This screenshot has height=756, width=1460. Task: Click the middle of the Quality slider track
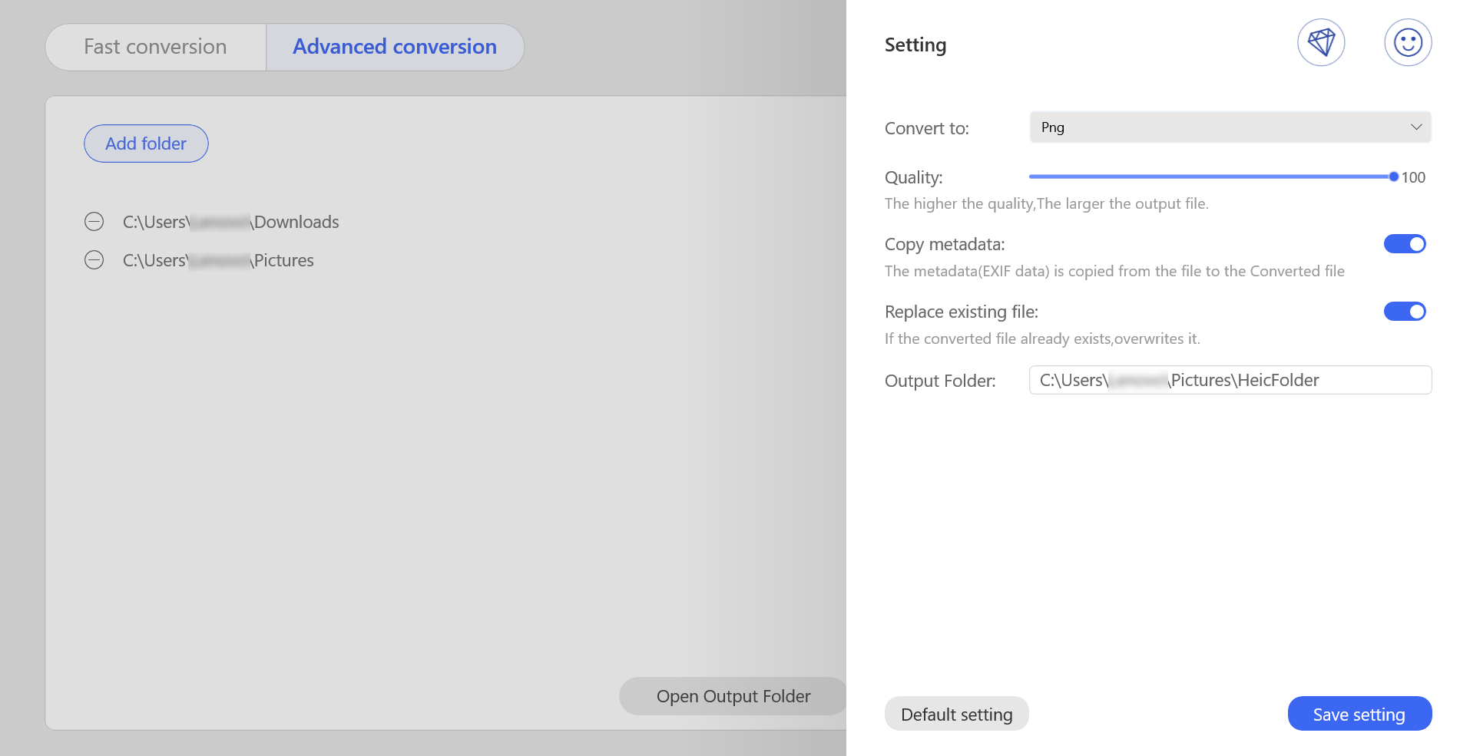[x=1211, y=177]
